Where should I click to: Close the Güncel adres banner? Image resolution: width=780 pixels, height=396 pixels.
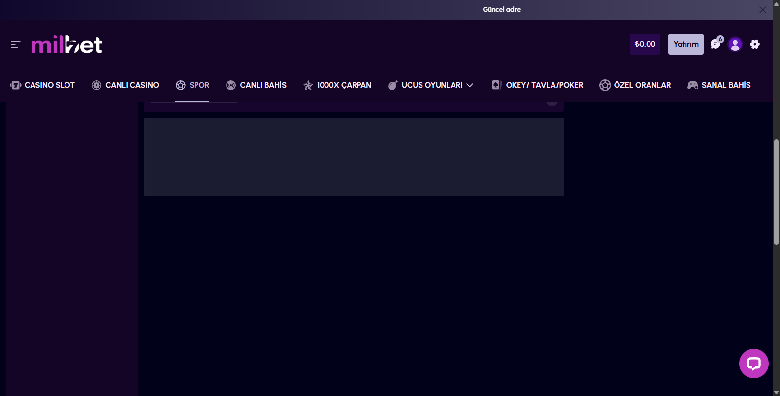(x=762, y=10)
